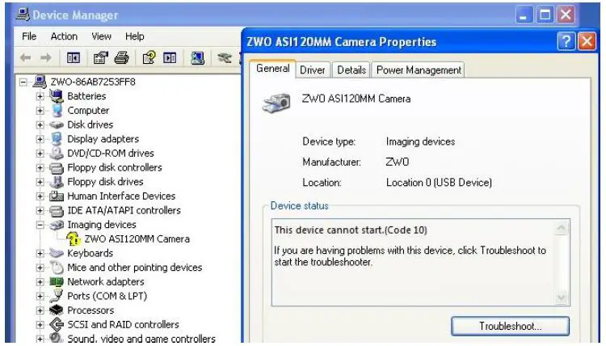Image resolution: width=606 pixels, height=346 pixels.
Task: Select the Mice and other pointing devices label
Action: pos(134,268)
